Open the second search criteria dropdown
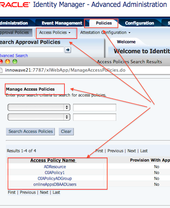The height and width of the screenshot is (208, 170). point(39,117)
